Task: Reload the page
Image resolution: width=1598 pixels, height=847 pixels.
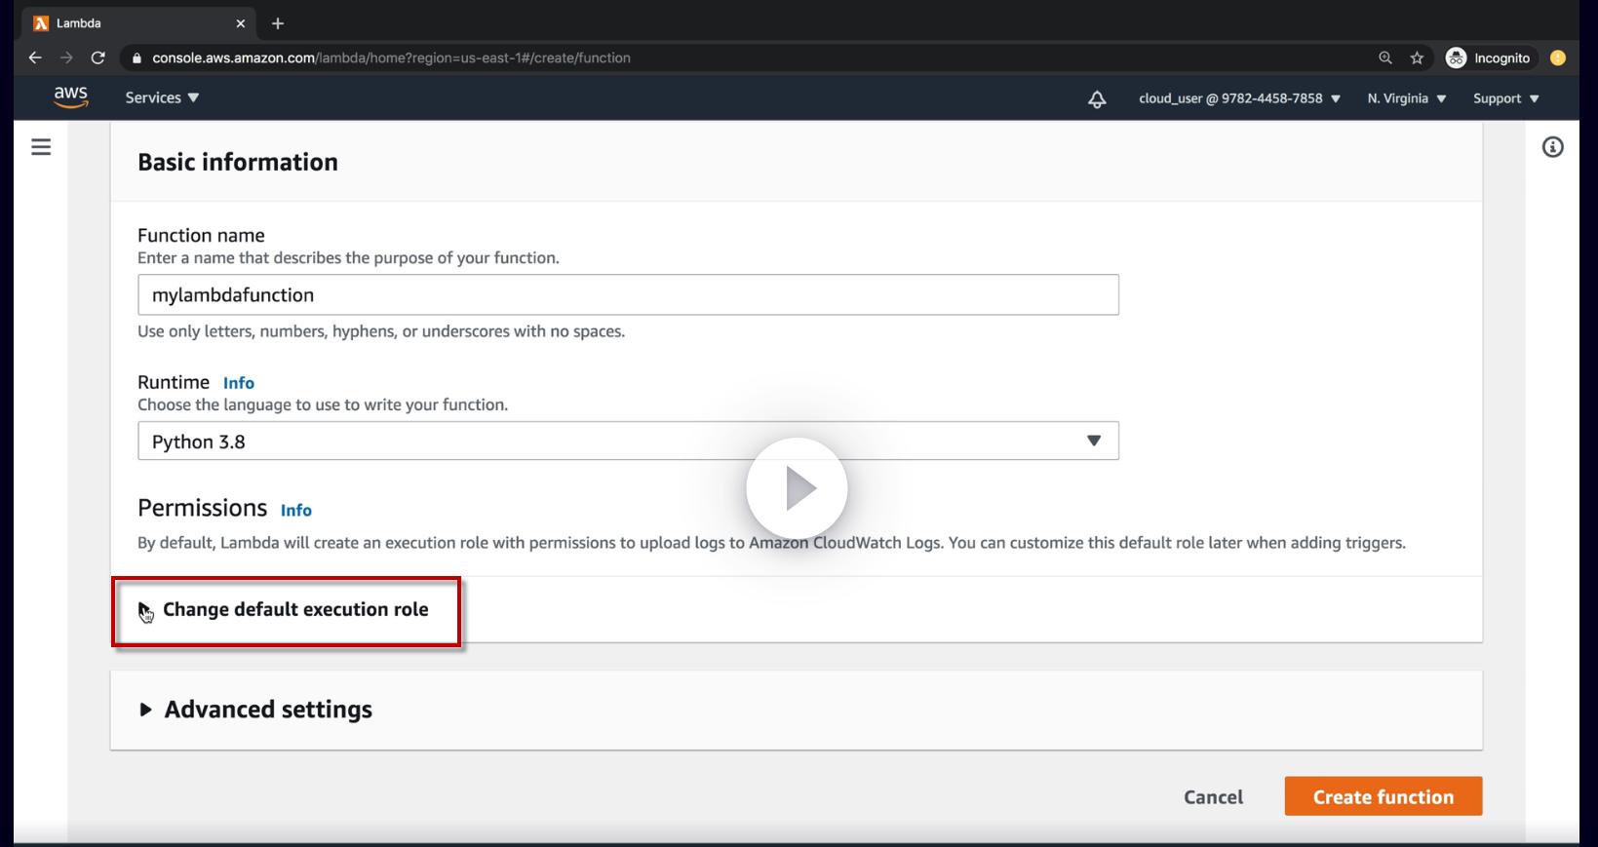Action: click(x=97, y=58)
